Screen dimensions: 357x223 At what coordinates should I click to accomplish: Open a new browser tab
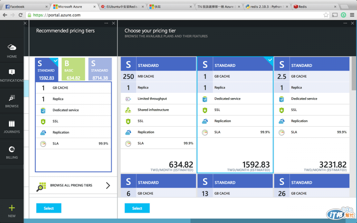click(x=345, y=7)
